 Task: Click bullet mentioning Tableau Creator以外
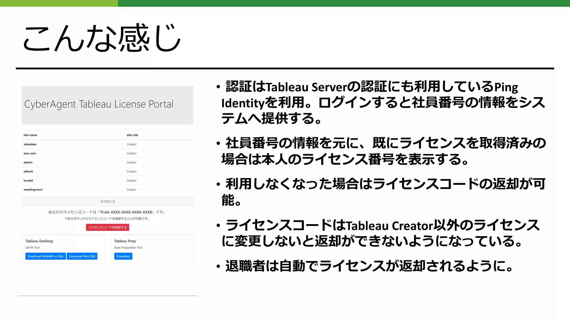[x=379, y=233]
